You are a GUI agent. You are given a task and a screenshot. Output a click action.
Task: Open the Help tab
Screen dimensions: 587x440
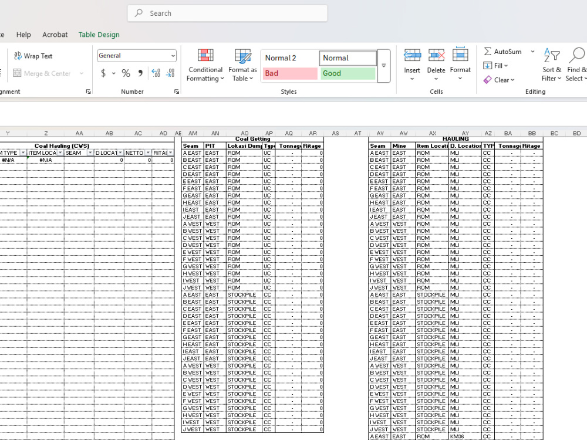click(23, 35)
